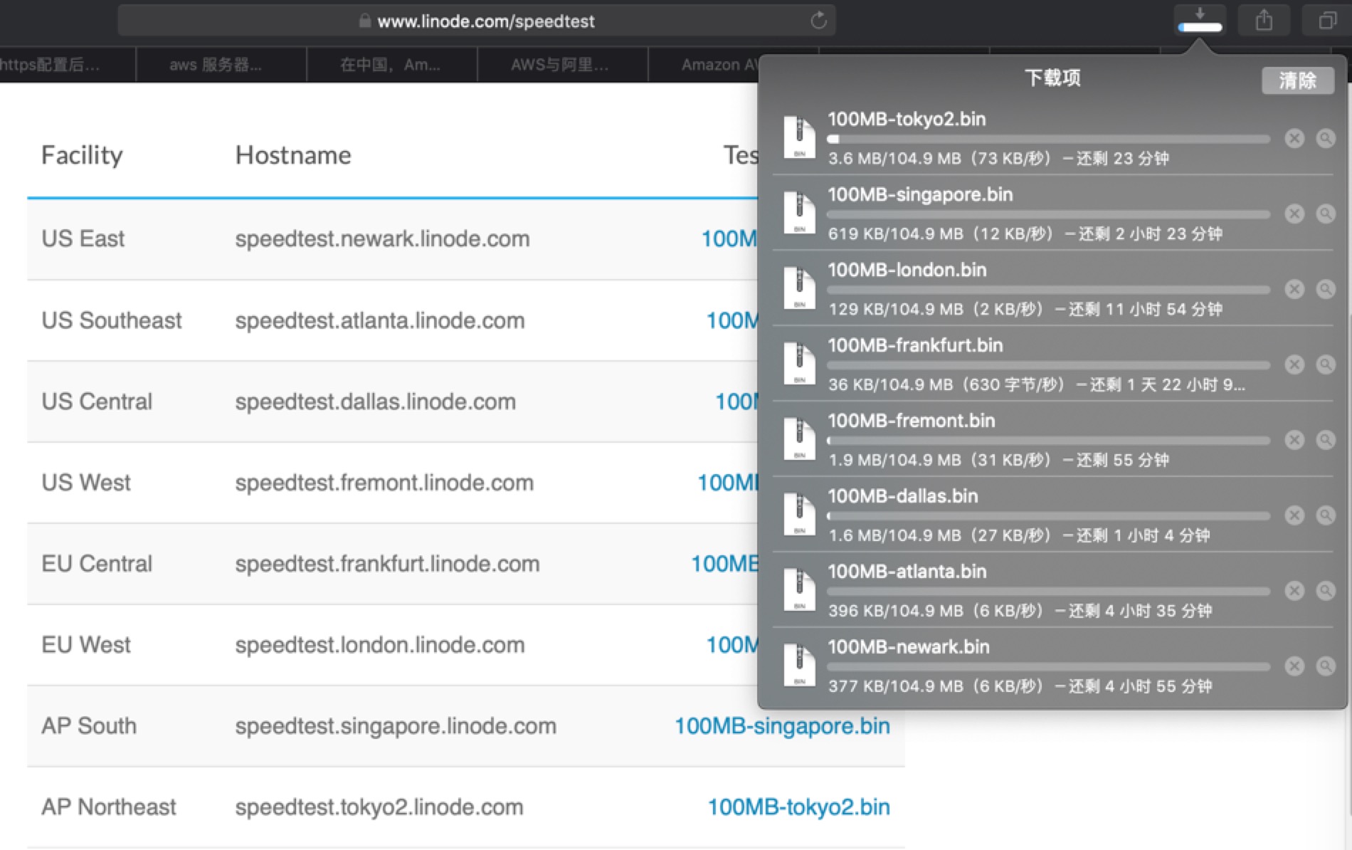Click the US West test file link
Image resolution: width=1352 pixels, height=850 pixels.
click(727, 482)
